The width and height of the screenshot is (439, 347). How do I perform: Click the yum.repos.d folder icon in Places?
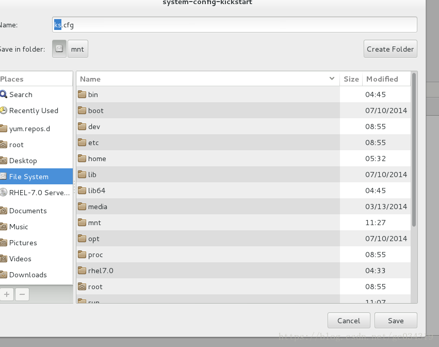click(4, 129)
